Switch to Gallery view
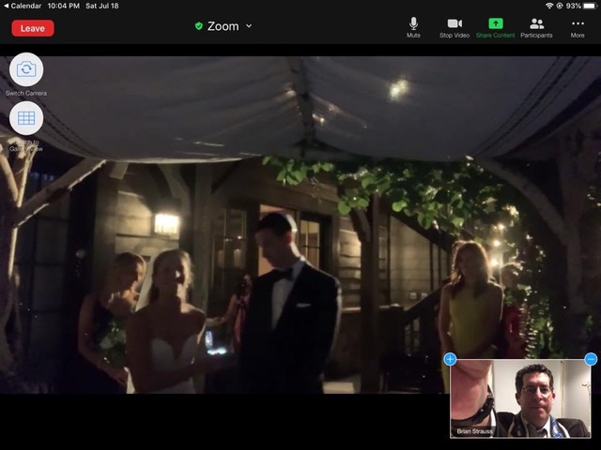The width and height of the screenshot is (601, 450). pos(26,118)
